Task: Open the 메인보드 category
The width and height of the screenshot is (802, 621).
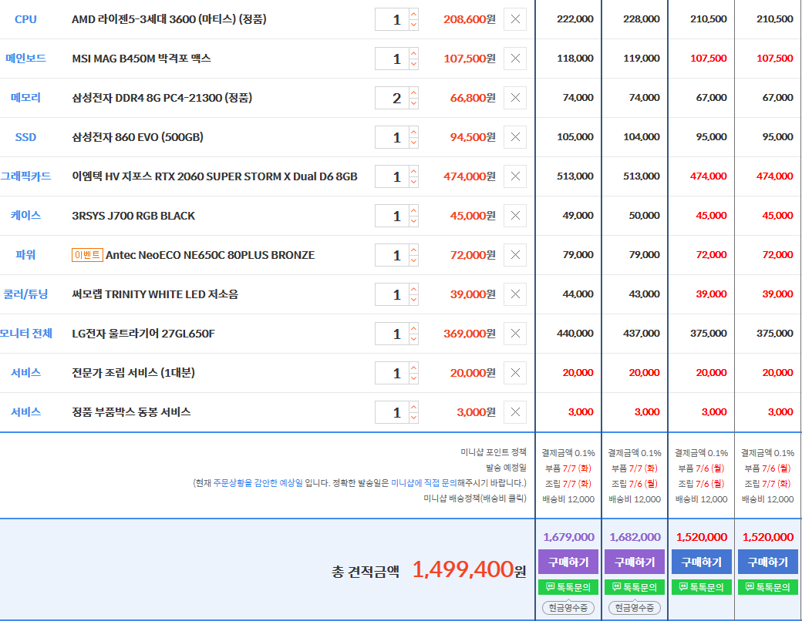Action: [26, 59]
